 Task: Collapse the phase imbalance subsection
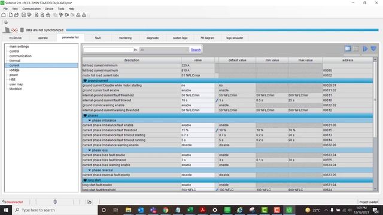(89, 121)
